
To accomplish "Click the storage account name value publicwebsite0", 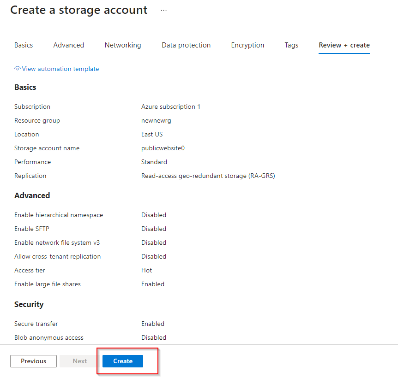I will pyautogui.click(x=163, y=148).
